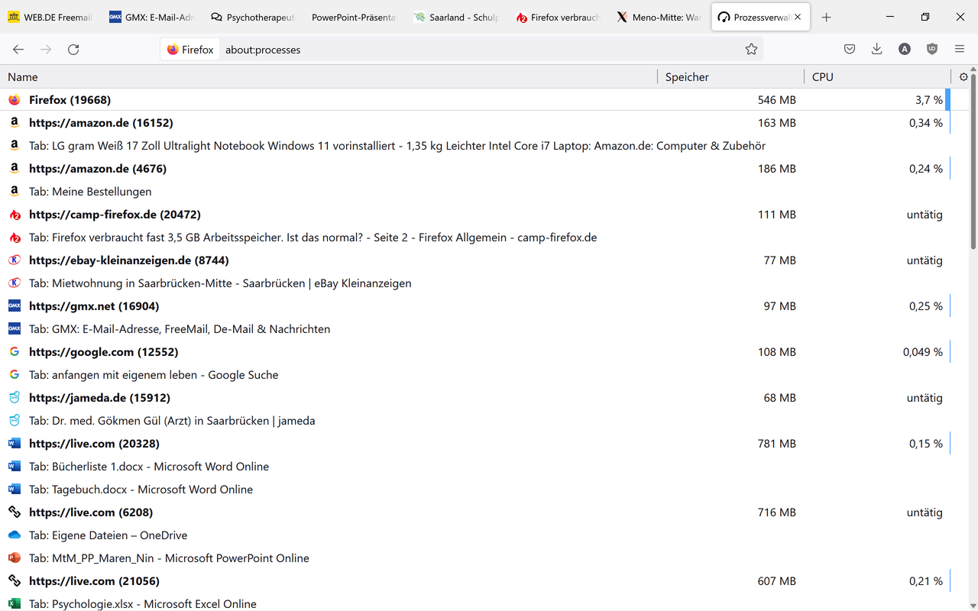Click the 546 MB memory value
Screen dimensions: 978x611
point(777,100)
